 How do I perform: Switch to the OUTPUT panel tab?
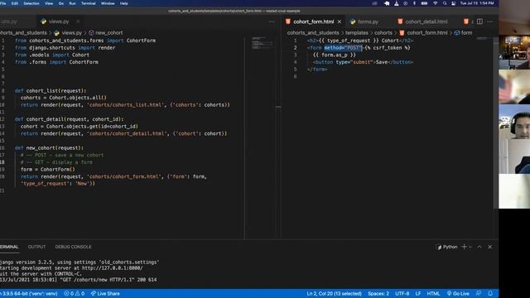click(x=36, y=247)
